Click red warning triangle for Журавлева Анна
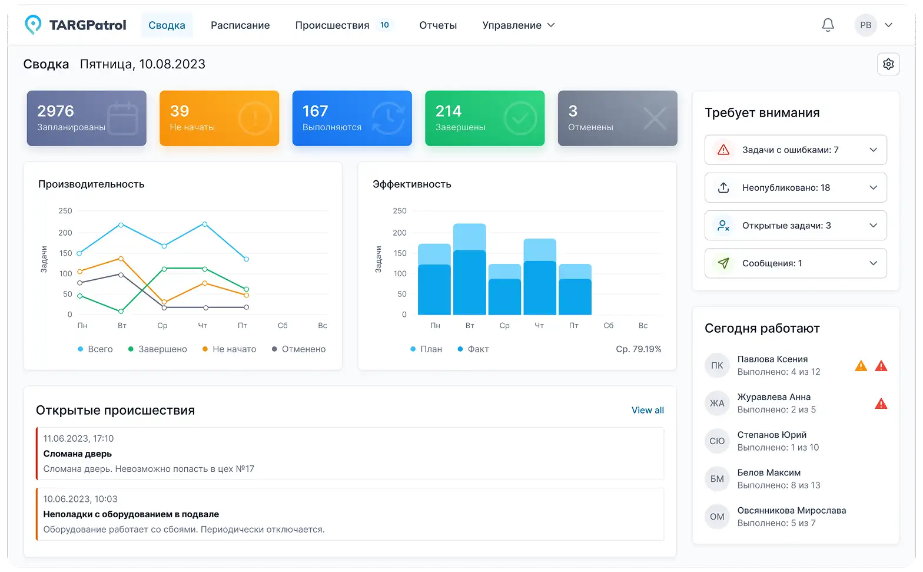 pyautogui.click(x=881, y=404)
